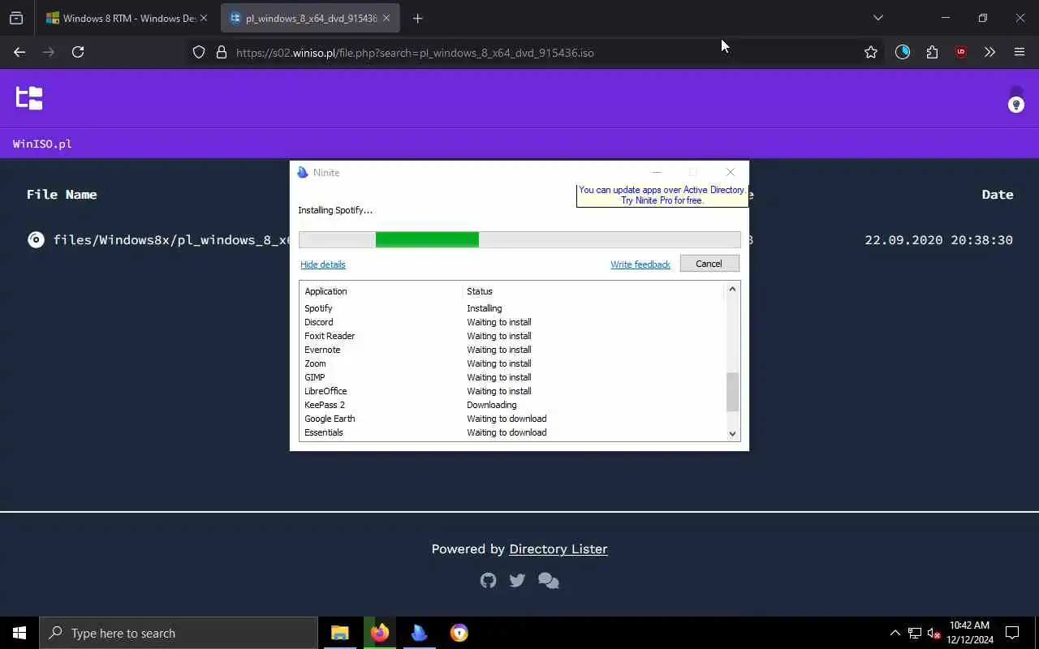Cancel the Ninite installation
Image resolution: width=1039 pixels, height=649 pixels.
[709, 264]
